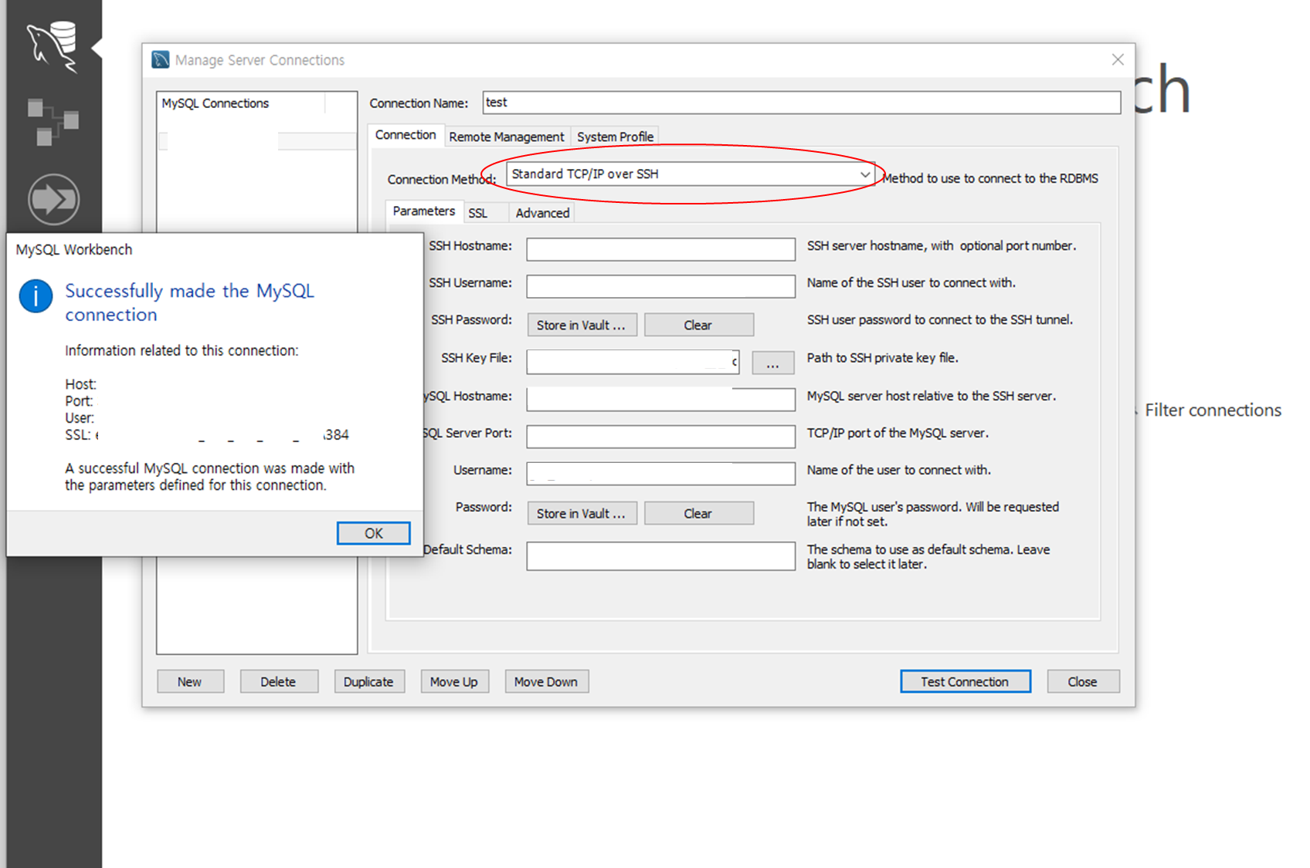Select the first entry in the MySQL Connections list
This screenshot has width=1310, height=868.
[x=257, y=141]
